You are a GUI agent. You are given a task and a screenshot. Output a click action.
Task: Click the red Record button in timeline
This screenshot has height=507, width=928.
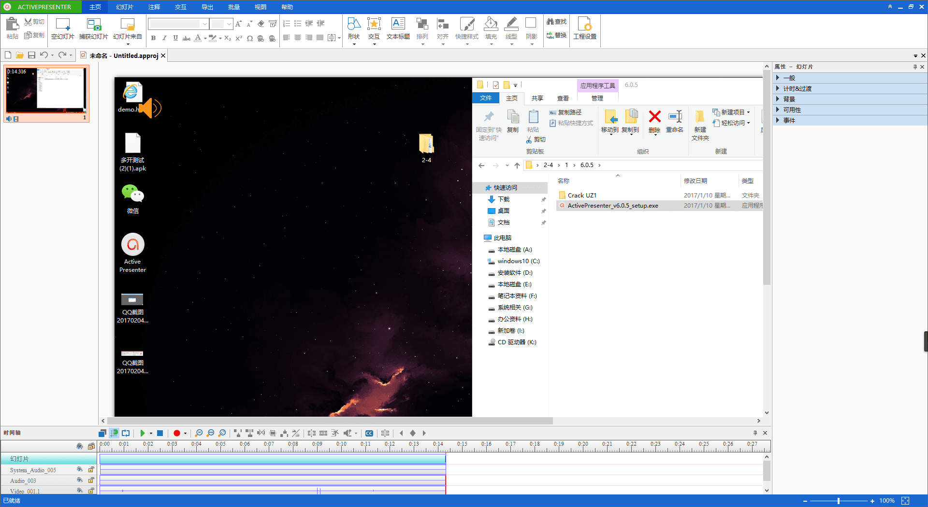coord(177,433)
